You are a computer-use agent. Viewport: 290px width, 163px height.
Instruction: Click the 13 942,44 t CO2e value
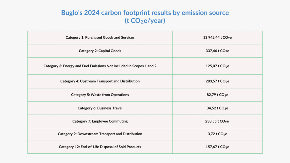[x=217, y=37]
